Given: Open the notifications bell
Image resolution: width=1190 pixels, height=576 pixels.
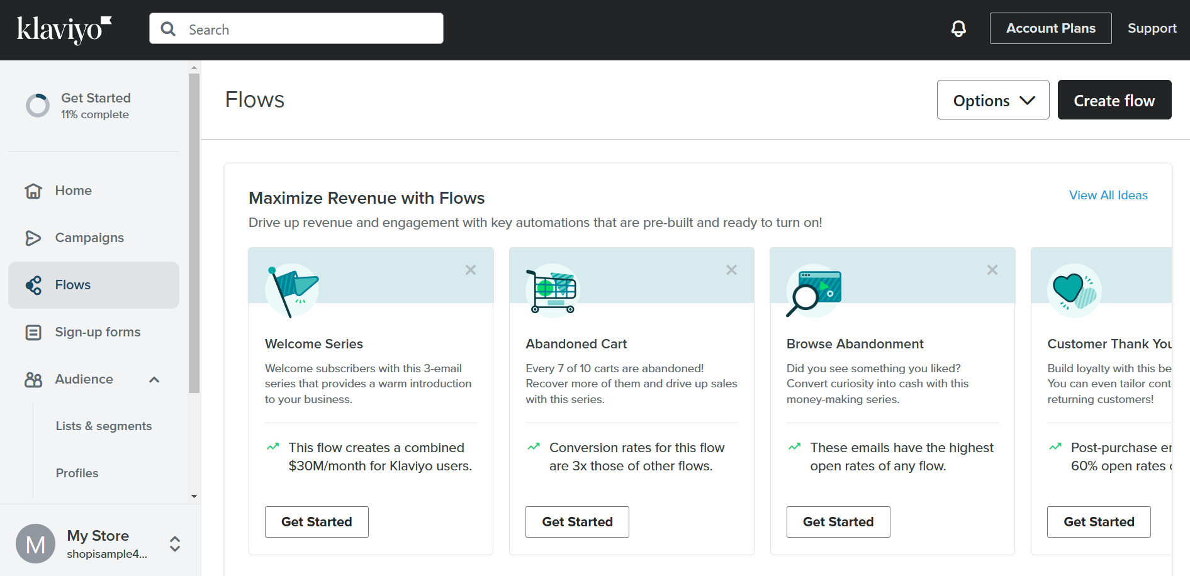Looking at the screenshot, I should (958, 28).
